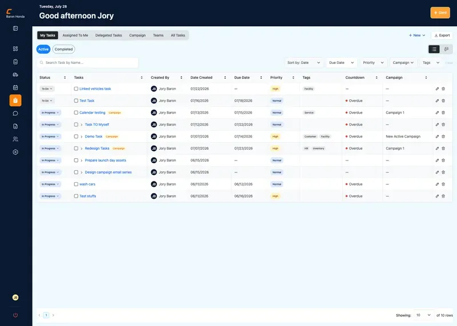Screen dimensions: 457x326
Task: Open the Design campaign email series link
Action: (x=108, y=172)
